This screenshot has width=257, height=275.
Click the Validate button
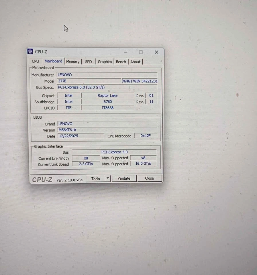(x=124, y=178)
